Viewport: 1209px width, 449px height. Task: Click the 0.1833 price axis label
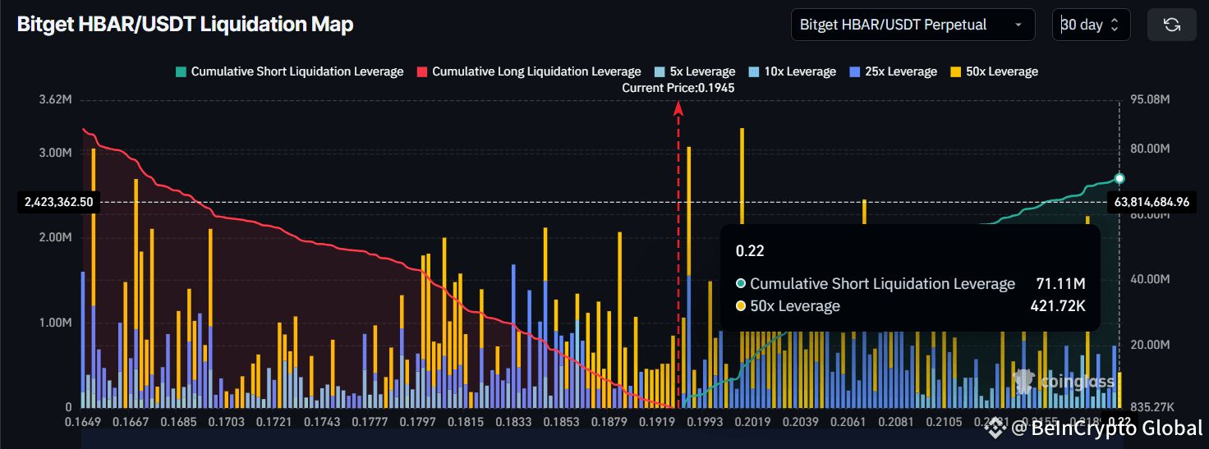tap(514, 422)
